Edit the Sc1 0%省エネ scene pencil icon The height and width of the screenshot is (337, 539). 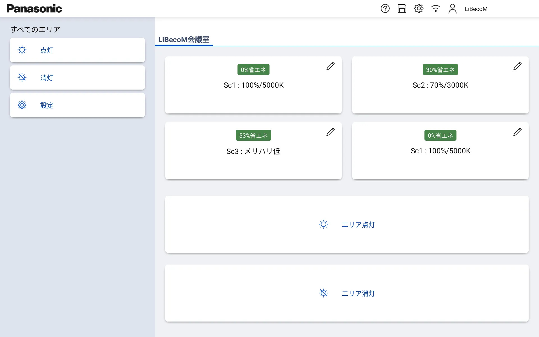pos(330,66)
